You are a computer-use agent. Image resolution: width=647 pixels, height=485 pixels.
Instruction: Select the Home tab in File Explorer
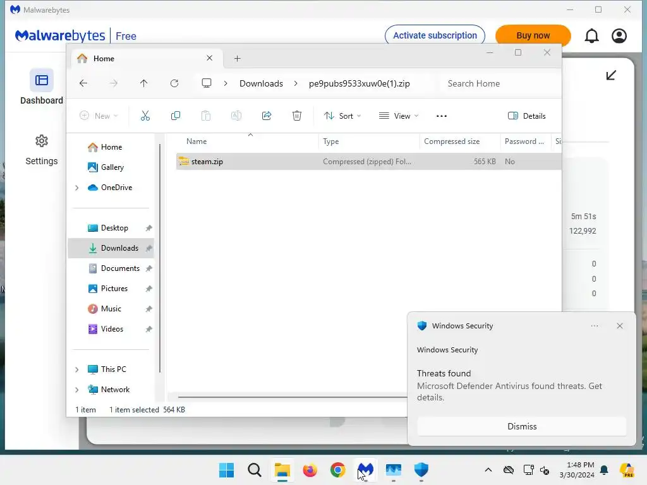(x=147, y=59)
